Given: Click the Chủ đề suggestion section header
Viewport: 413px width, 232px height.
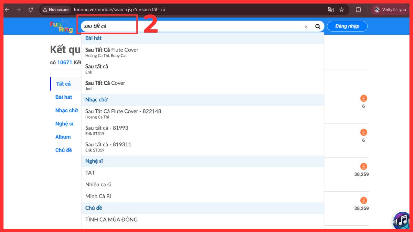Looking at the screenshot, I should click(x=202, y=208).
